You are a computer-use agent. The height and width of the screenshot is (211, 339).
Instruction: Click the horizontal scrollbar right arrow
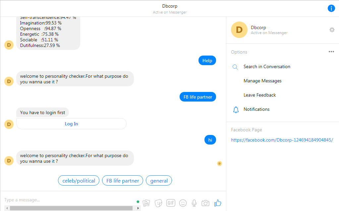click(138, 208)
